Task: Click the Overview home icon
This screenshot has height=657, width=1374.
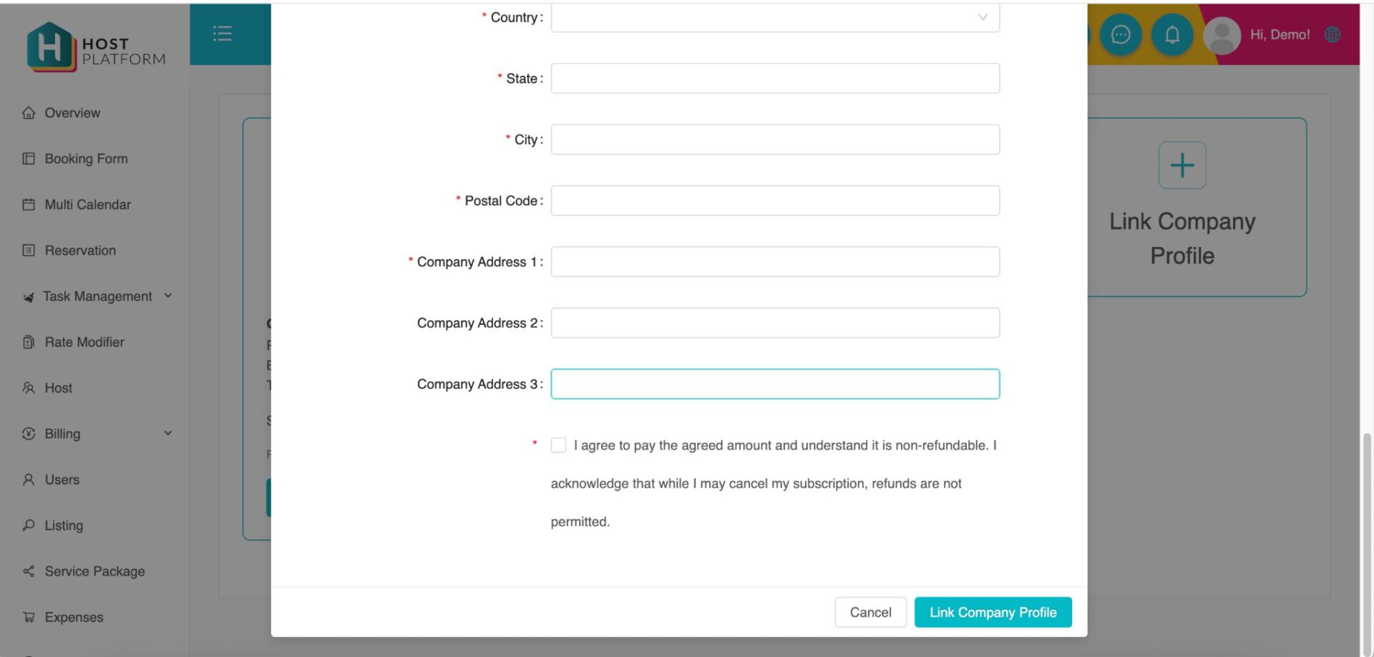Action: pos(29,113)
